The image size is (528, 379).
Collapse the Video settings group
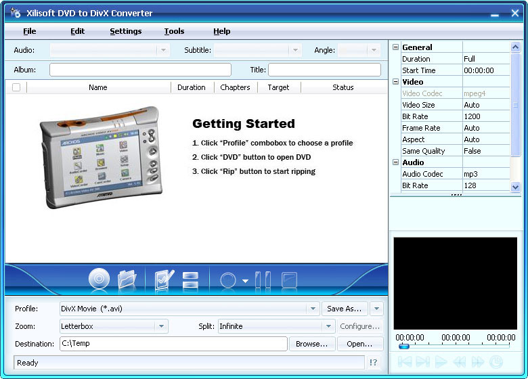pyautogui.click(x=396, y=82)
